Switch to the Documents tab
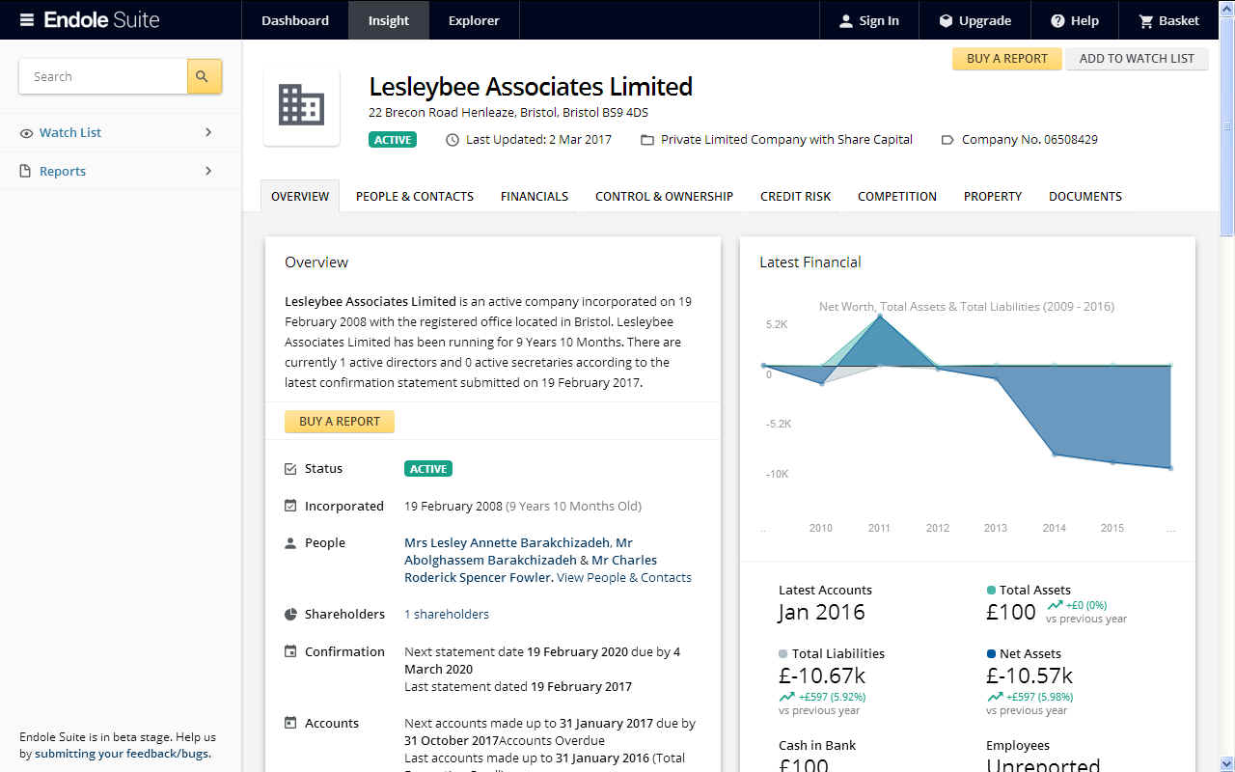 point(1085,196)
